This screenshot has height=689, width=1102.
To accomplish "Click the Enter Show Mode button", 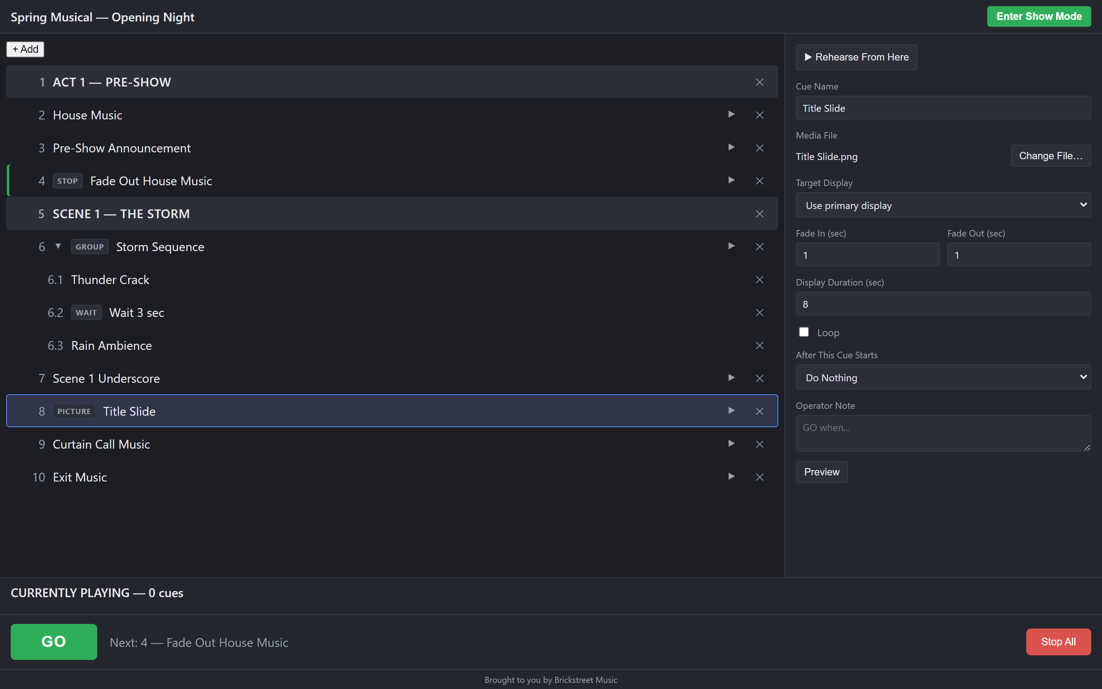I will (x=1039, y=16).
